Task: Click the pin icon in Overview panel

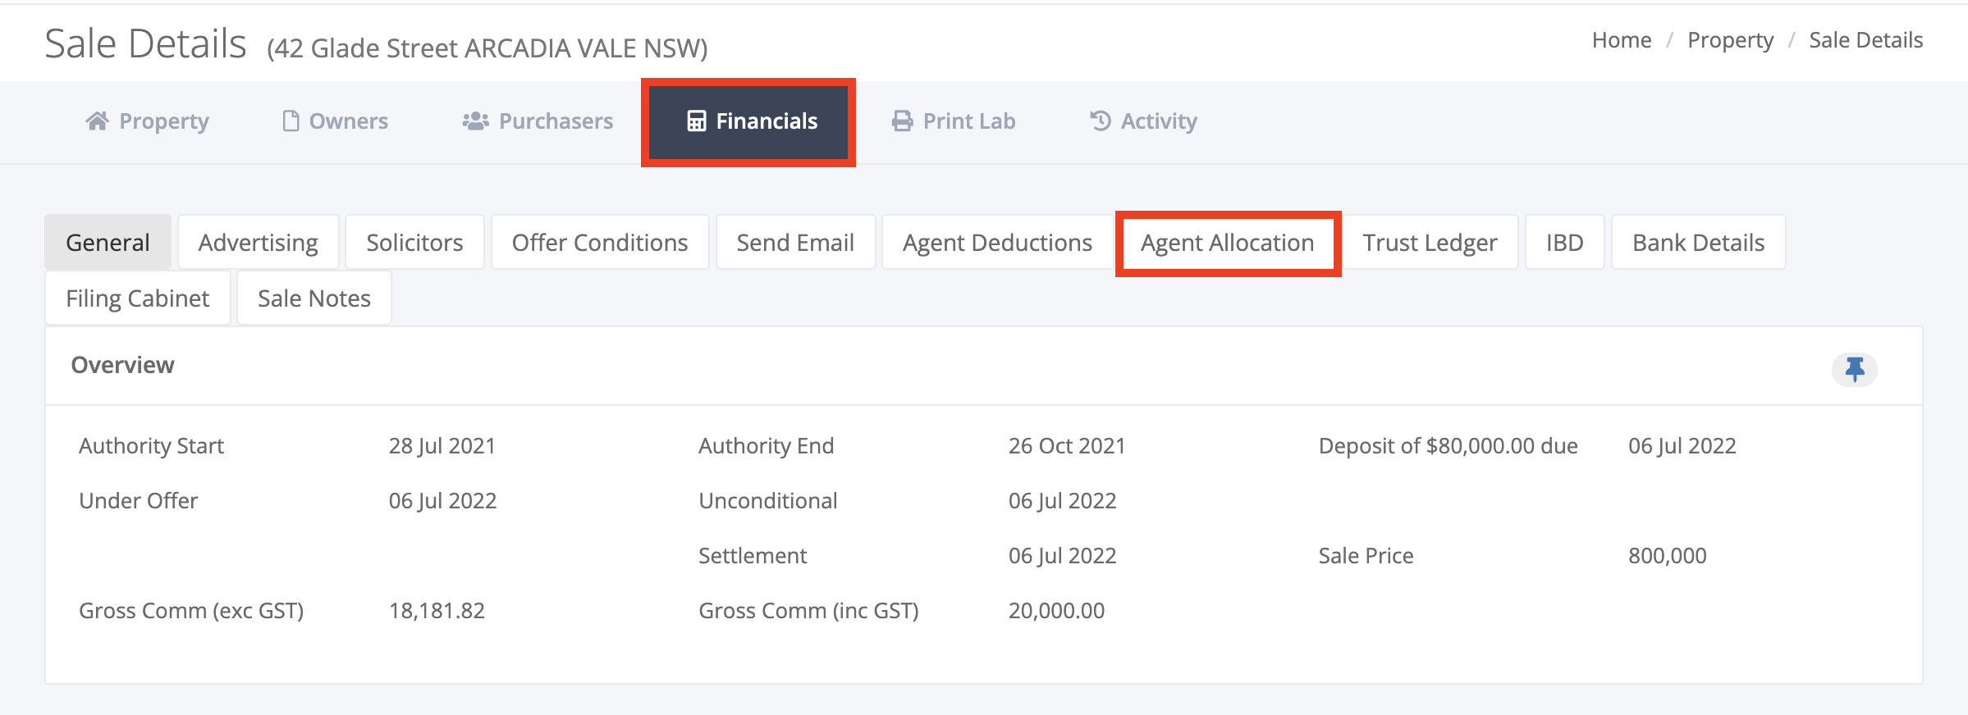Action: (1854, 369)
